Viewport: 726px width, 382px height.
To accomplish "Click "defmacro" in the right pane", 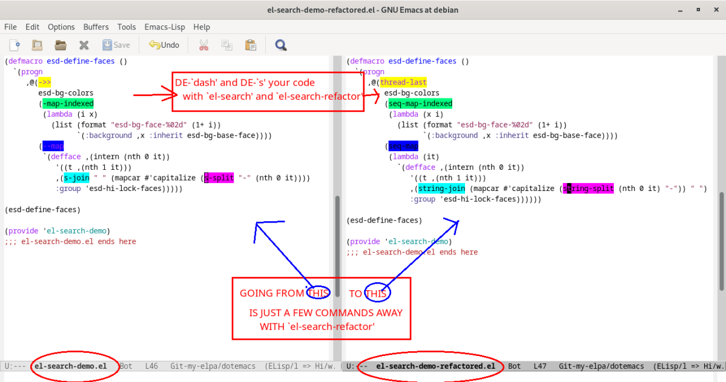I will [367, 61].
